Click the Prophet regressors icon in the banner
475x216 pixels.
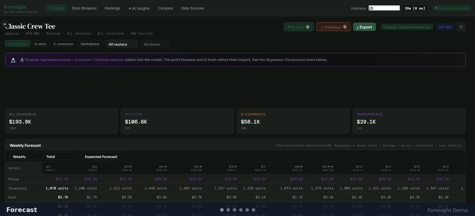tap(13, 60)
